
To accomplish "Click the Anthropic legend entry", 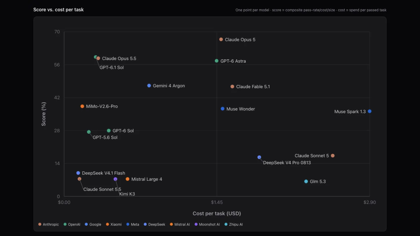I will (x=49, y=225).
